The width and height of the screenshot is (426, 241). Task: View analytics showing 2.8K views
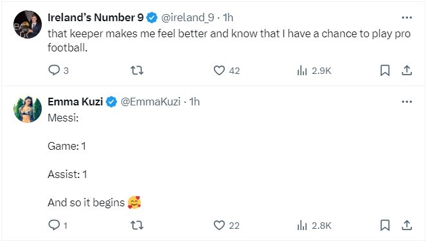[x=314, y=226]
